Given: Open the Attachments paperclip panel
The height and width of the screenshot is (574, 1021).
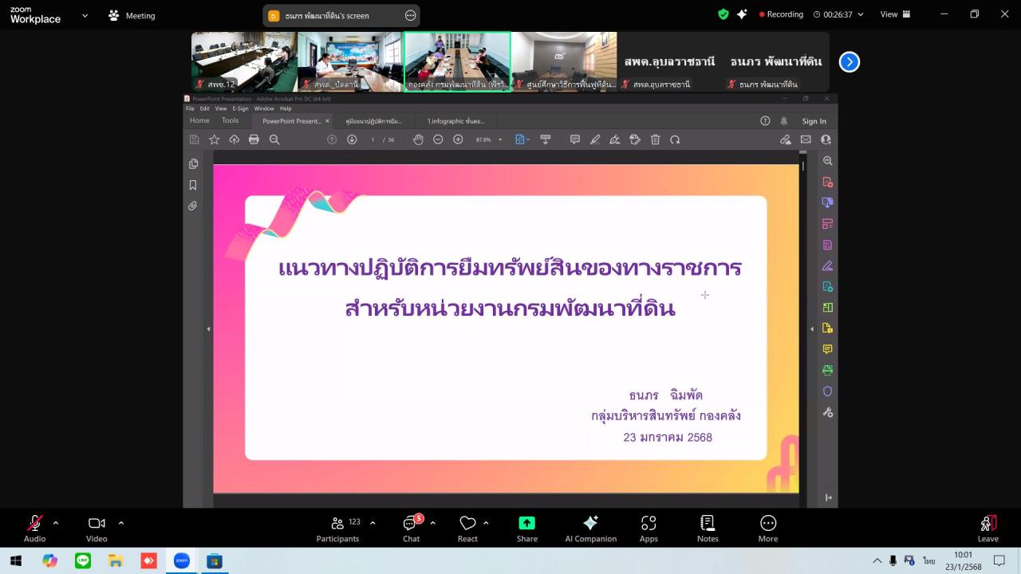Looking at the screenshot, I should coord(192,205).
